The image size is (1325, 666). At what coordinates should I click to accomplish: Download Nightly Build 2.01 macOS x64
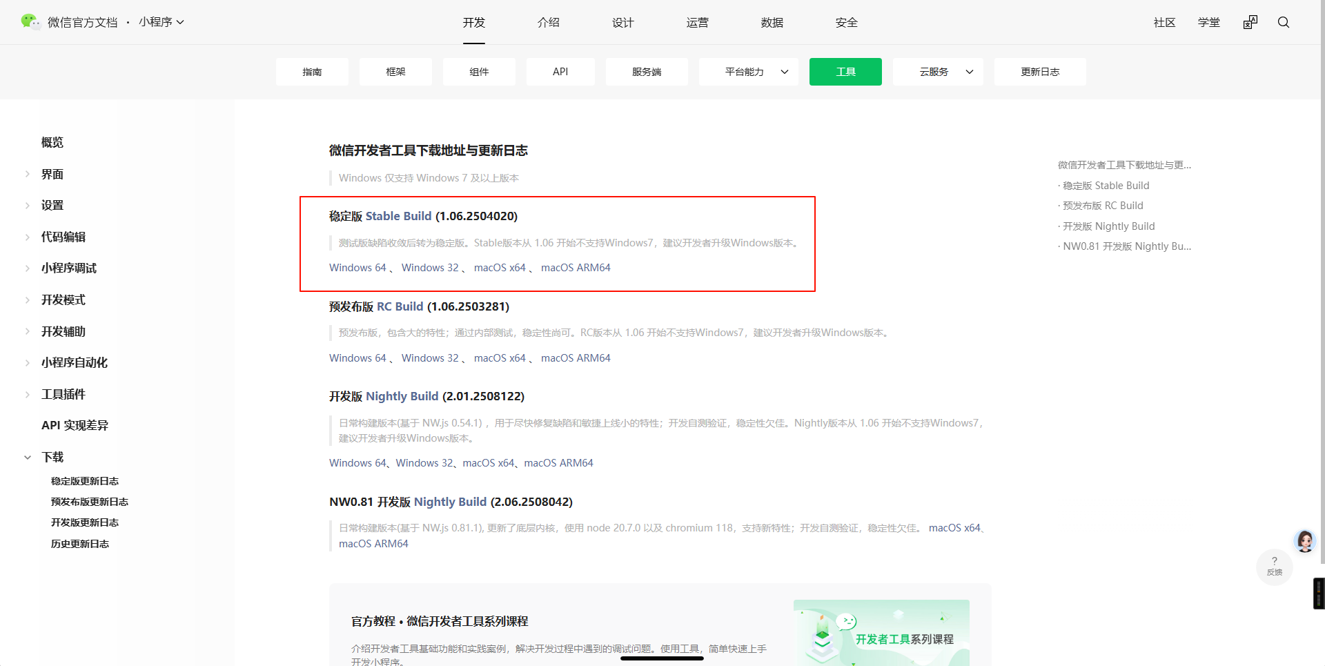[489, 463]
